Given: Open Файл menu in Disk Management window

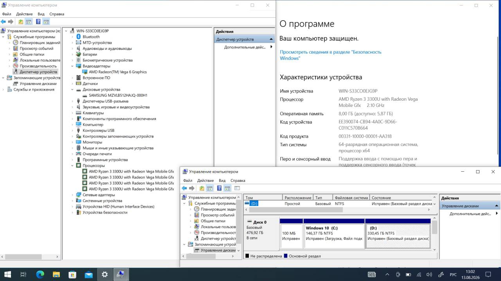Looking at the screenshot, I should point(187,181).
